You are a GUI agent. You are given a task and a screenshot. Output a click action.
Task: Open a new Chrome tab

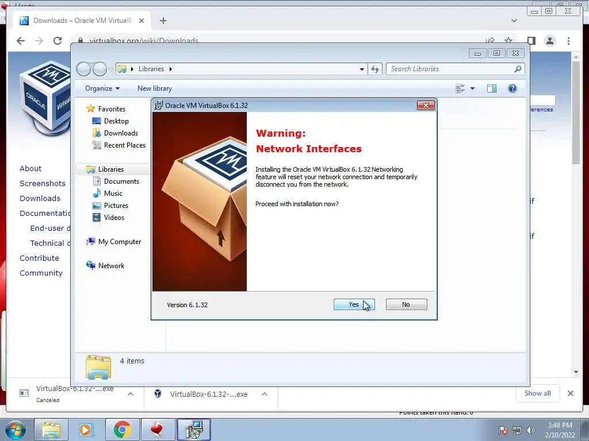click(163, 21)
